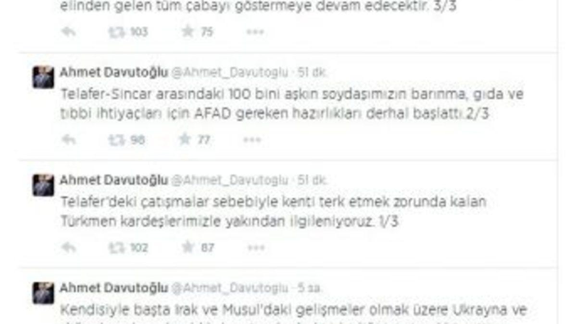Image resolution: width=577 pixels, height=324 pixels.
Task: Open profile avatar beside AFAD 2/3 tweet
Action: click(43, 77)
